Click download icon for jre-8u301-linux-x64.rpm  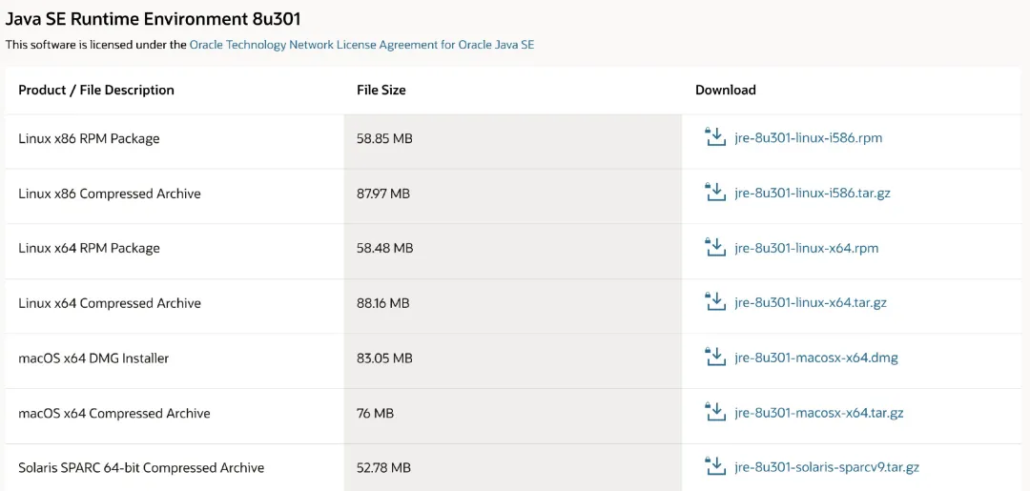pyautogui.click(x=714, y=248)
